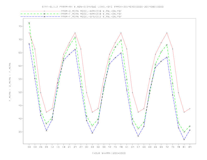This screenshot has width=207, height=160.
Task: Click the blue dashed line sample in the legend
Action: (41, 17)
